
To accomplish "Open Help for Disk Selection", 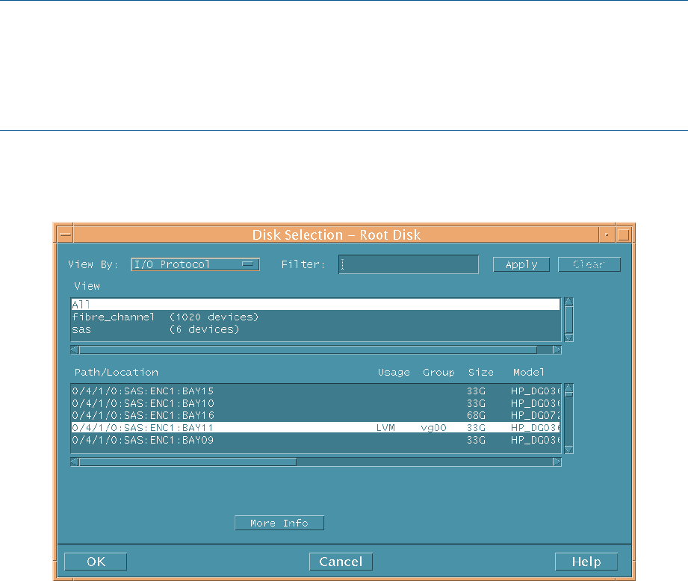I will (x=586, y=562).
